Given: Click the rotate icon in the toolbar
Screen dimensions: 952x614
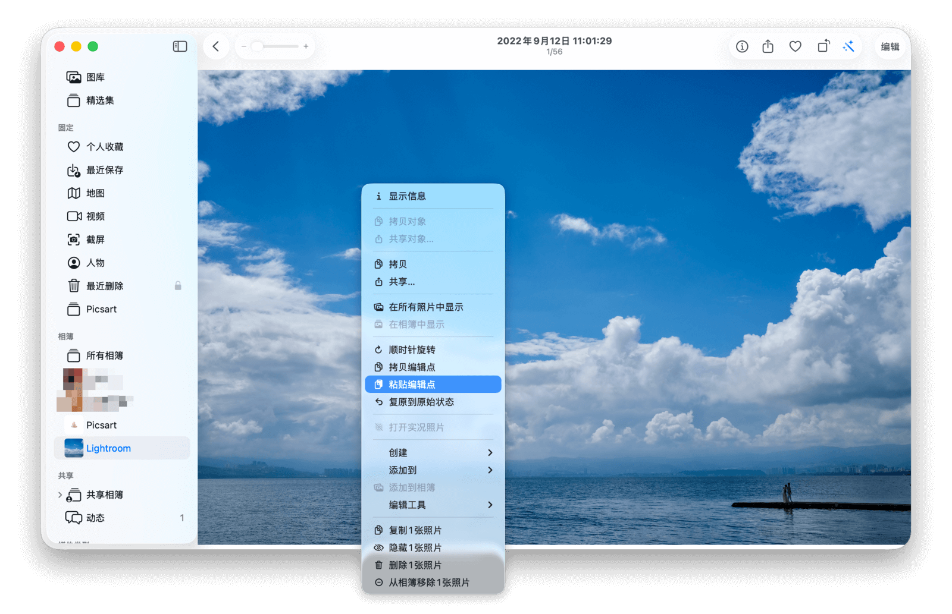Looking at the screenshot, I should (x=823, y=46).
